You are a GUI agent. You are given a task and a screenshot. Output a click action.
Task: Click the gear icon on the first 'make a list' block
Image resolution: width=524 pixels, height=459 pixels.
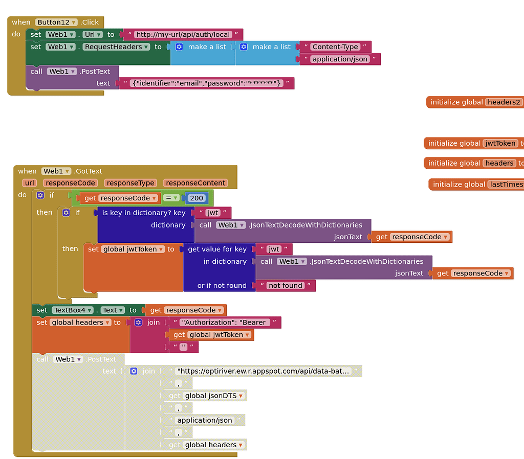[179, 47]
